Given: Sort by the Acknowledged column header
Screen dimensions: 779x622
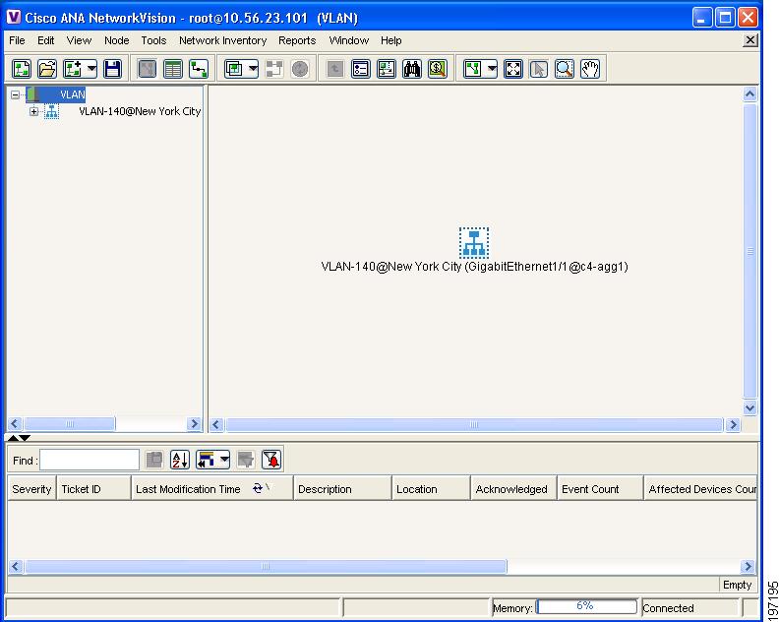Looking at the screenshot, I should pos(514,489).
